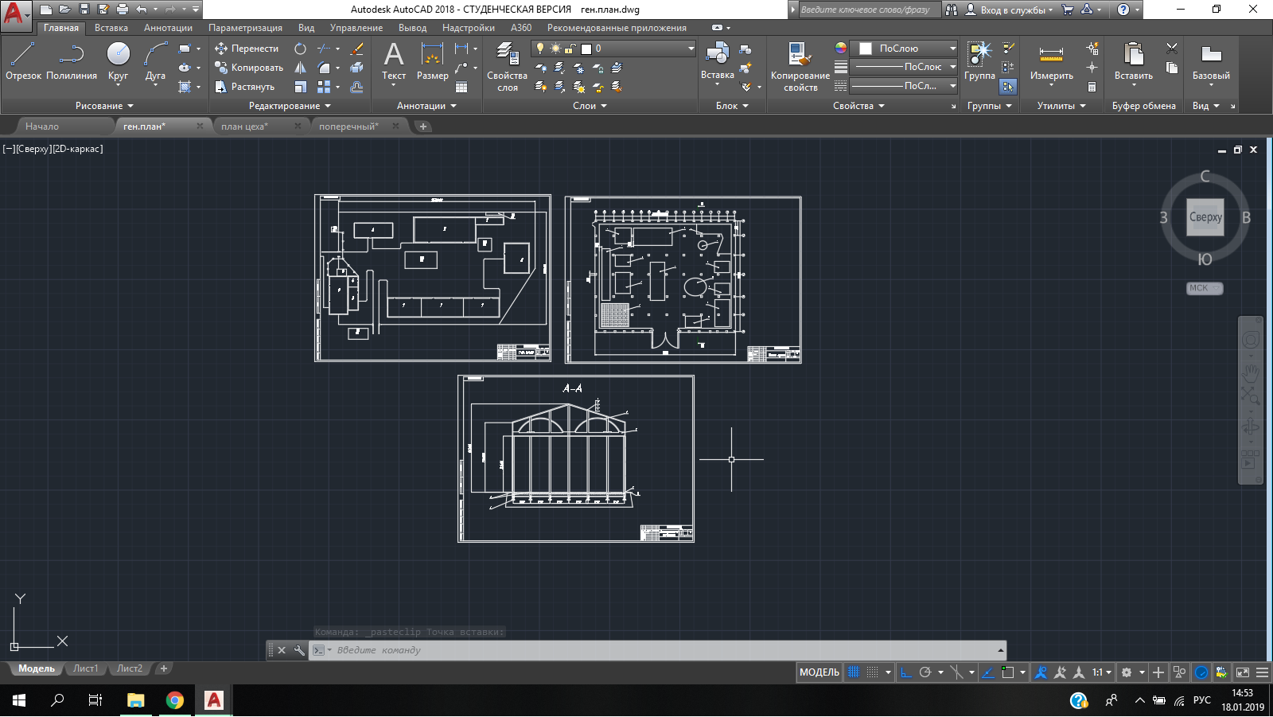Toggle ortho mode in status bar
This screenshot has height=717, width=1273.
pyautogui.click(x=906, y=672)
